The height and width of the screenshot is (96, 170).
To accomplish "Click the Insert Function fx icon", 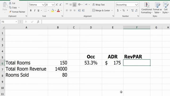I will (38, 22).
